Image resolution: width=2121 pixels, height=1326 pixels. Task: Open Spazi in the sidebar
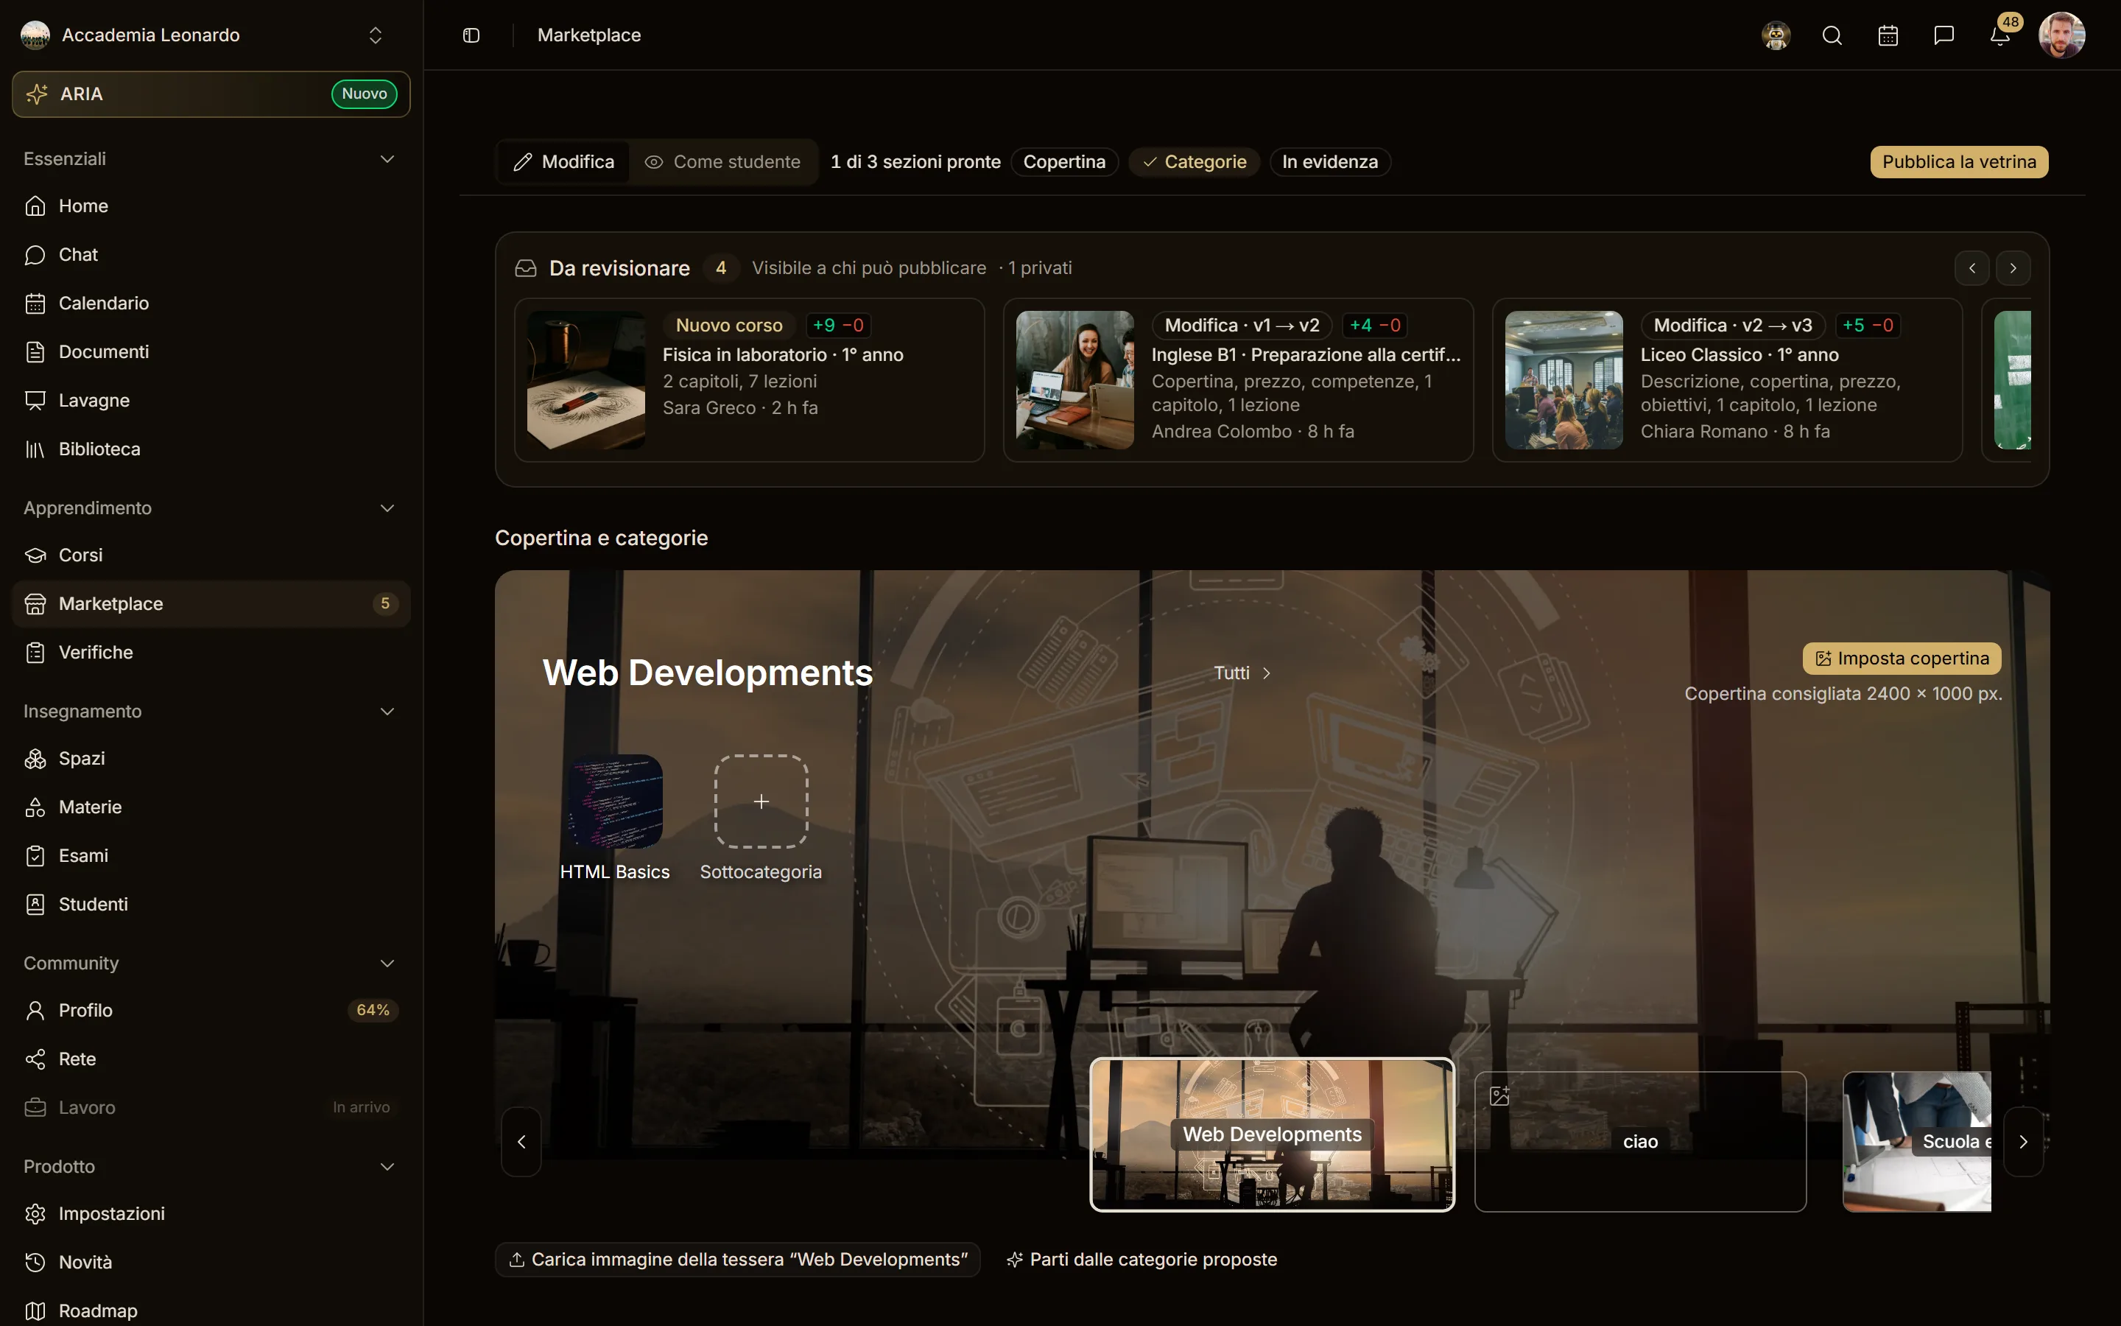tap(211, 759)
